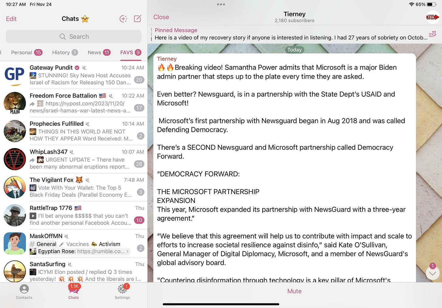Select MaskOffMN General topic
This screenshot has width=442, height=308.
point(43,244)
